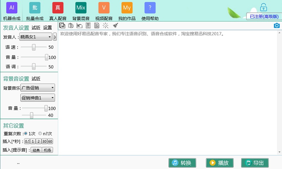Expand the 广告促销 background music dropdown
282x169 pixels.
[38, 88]
